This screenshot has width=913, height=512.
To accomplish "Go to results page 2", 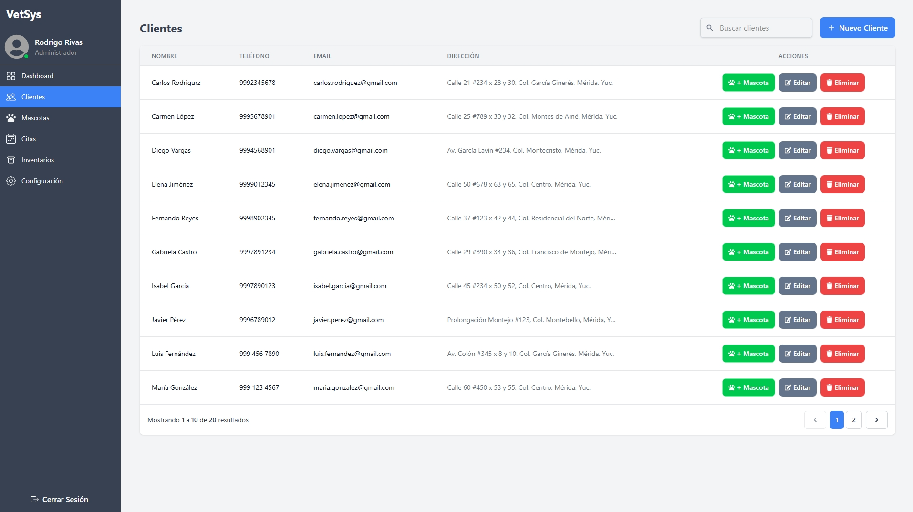I will point(853,420).
